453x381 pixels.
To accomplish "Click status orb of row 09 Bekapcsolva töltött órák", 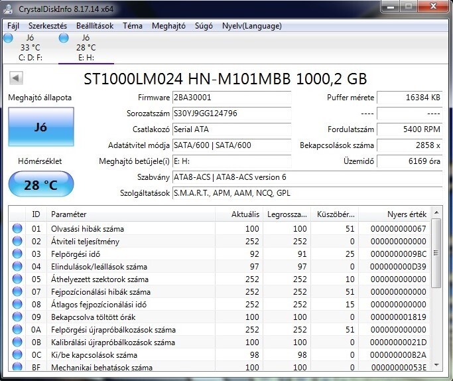I will tap(17, 317).
